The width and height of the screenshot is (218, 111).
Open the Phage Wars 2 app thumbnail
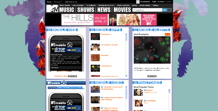click(x=95, y=36)
